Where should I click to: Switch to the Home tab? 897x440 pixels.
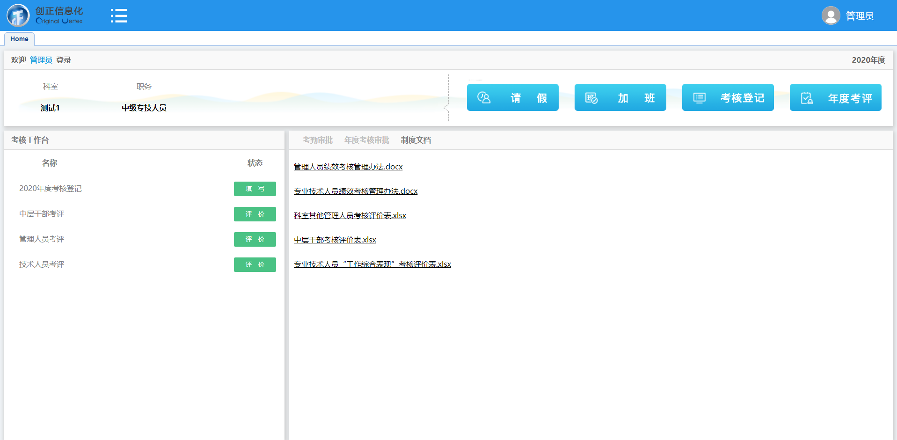(19, 39)
